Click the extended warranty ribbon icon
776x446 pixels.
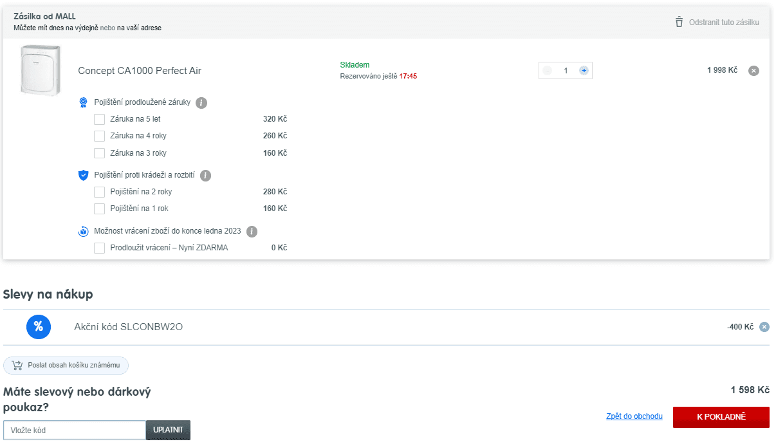(x=83, y=102)
